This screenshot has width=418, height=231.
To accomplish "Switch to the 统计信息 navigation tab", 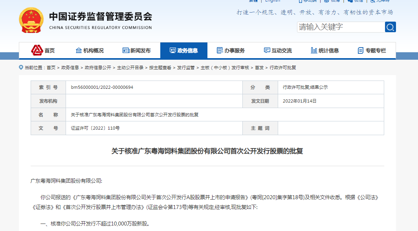I will [324, 50].
